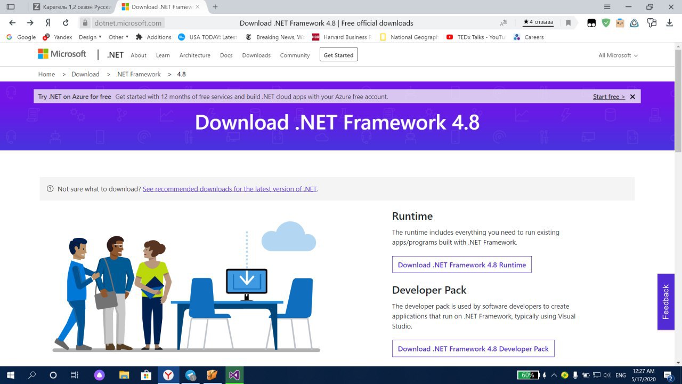Open the About nav item
This screenshot has width=682, height=384.
tap(139, 55)
